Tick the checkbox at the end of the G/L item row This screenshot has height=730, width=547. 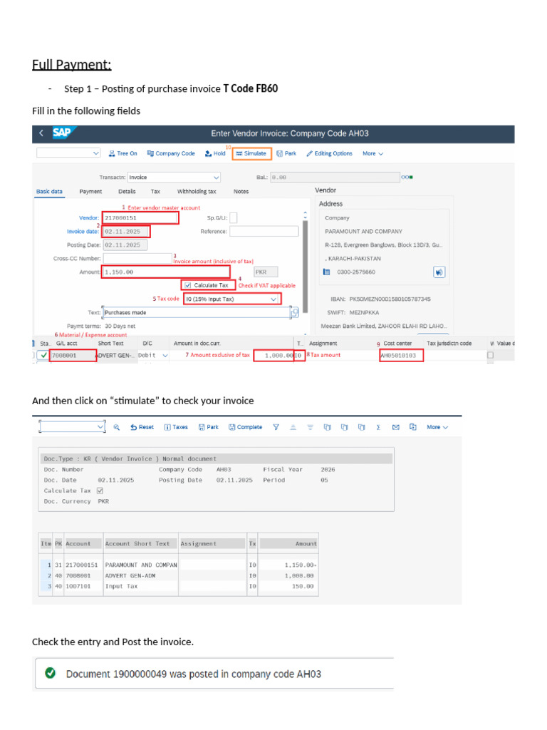click(x=490, y=355)
